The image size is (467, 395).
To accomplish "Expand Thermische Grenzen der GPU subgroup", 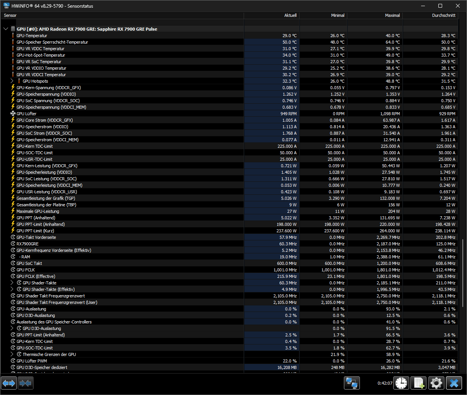I will tap(12, 354).
